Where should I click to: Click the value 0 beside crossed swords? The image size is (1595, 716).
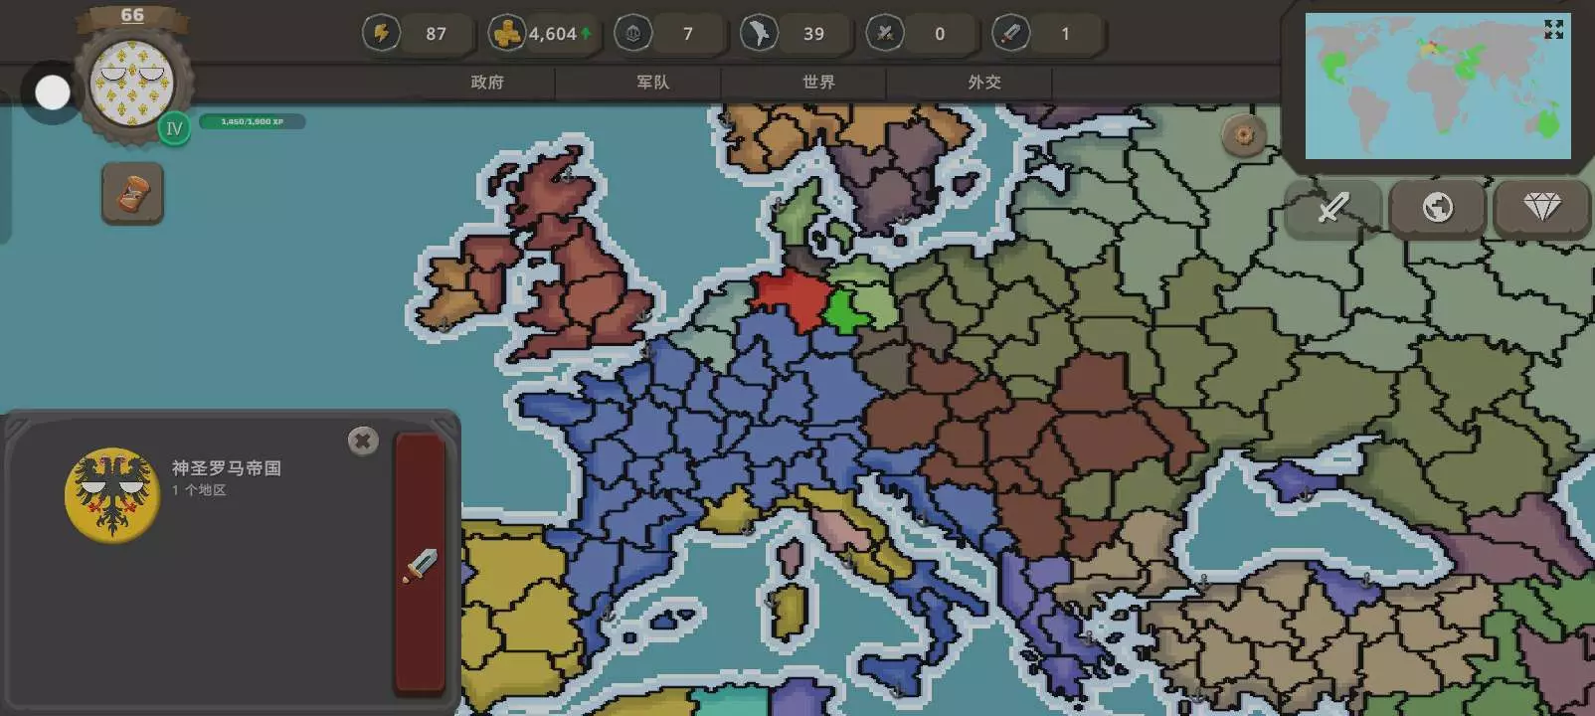coord(940,34)
